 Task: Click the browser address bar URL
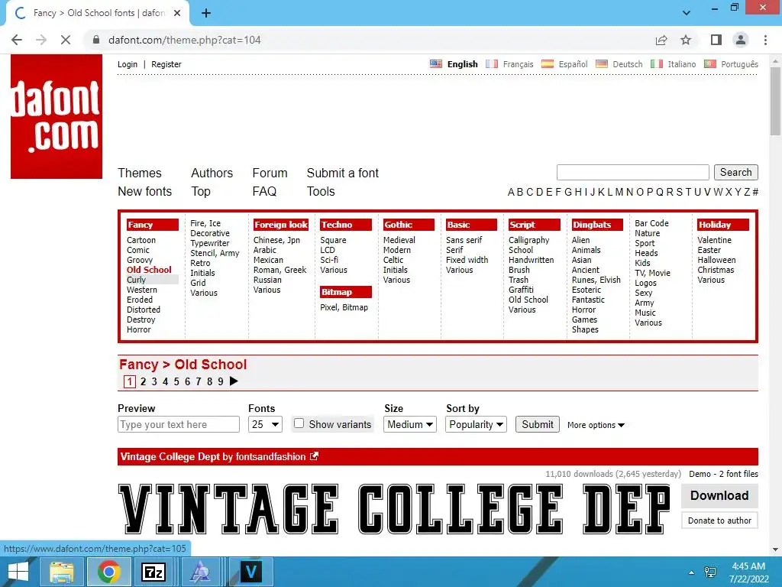[x=185, y=40]
